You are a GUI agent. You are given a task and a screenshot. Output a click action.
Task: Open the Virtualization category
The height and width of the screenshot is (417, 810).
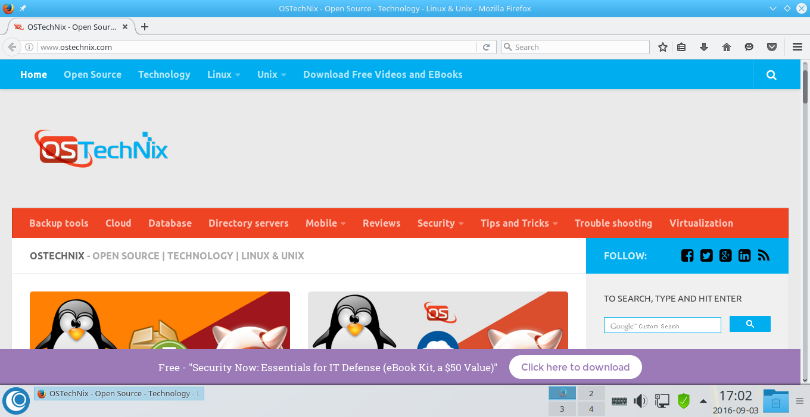coord(701,223)
